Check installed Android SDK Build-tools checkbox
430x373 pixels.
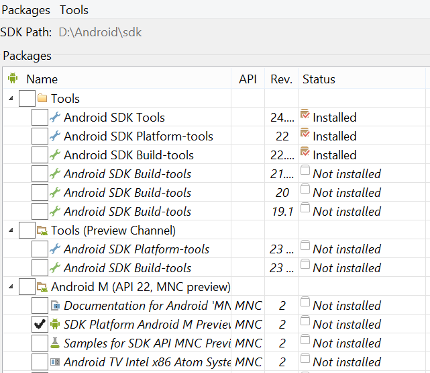point(40,155)
